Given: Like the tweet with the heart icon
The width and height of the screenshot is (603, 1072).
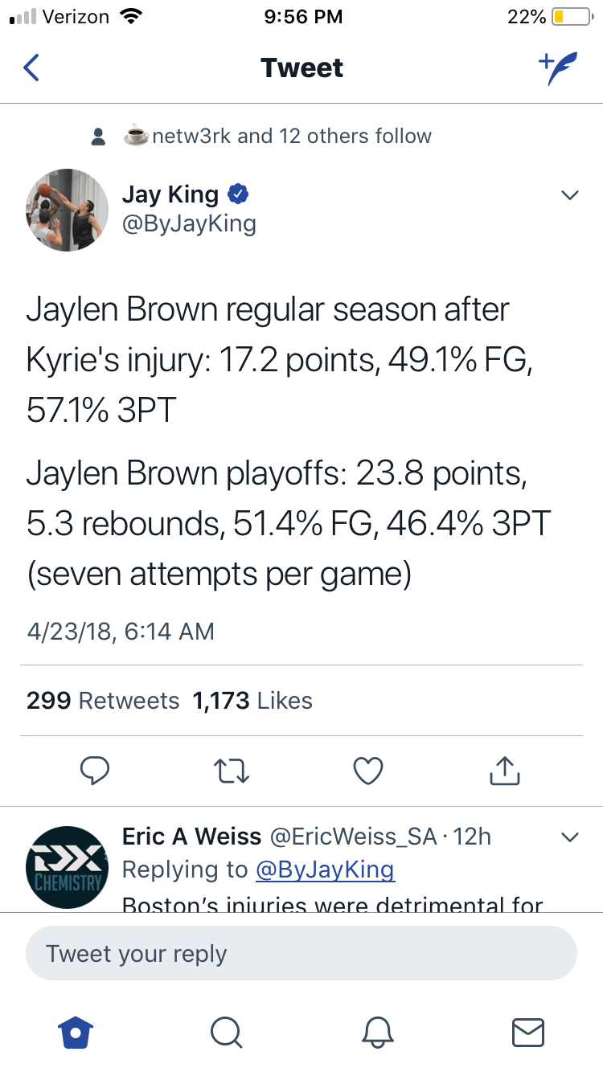Looking at the screenshot, I should (368, 771).
